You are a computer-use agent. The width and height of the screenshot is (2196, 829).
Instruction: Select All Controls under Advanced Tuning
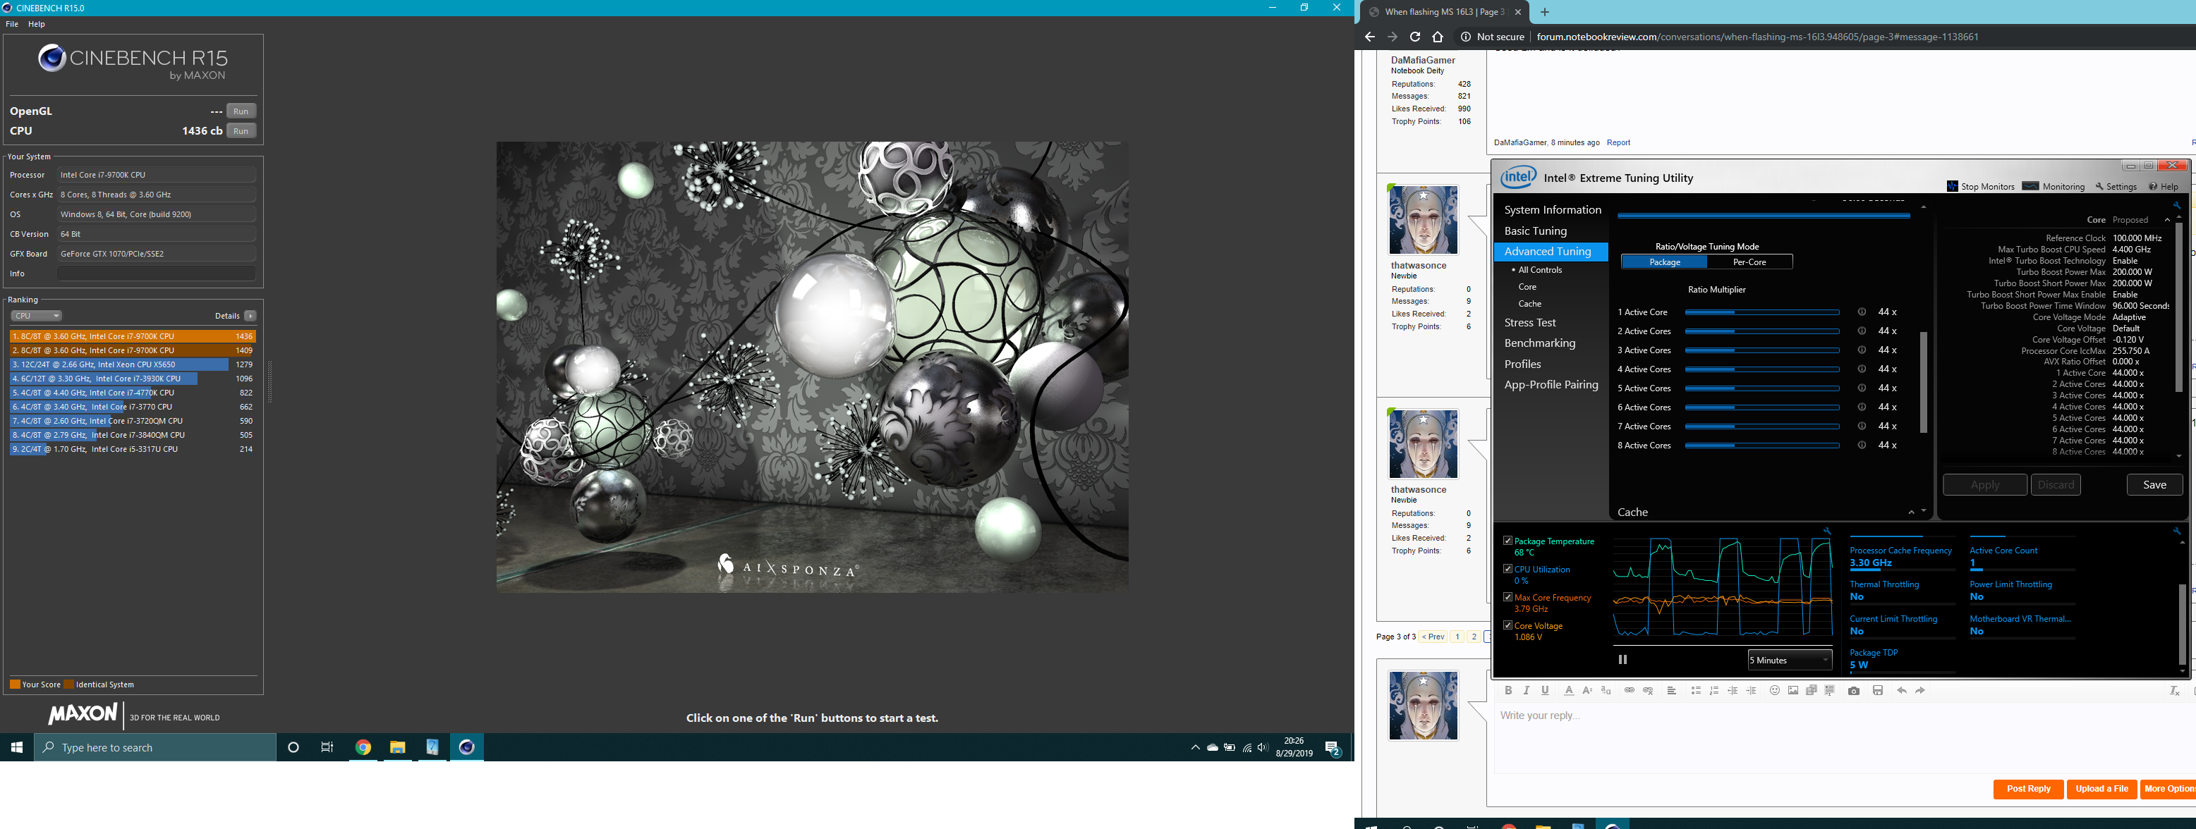pyautogui.click(x=1539, y=270)
